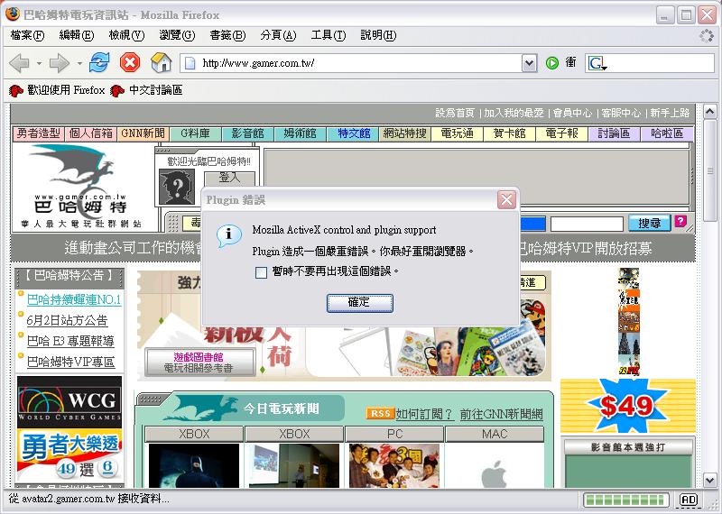Click the 加入我的最愛 link
This screenshot has height=514, width=722.
[x=514, y=114]
